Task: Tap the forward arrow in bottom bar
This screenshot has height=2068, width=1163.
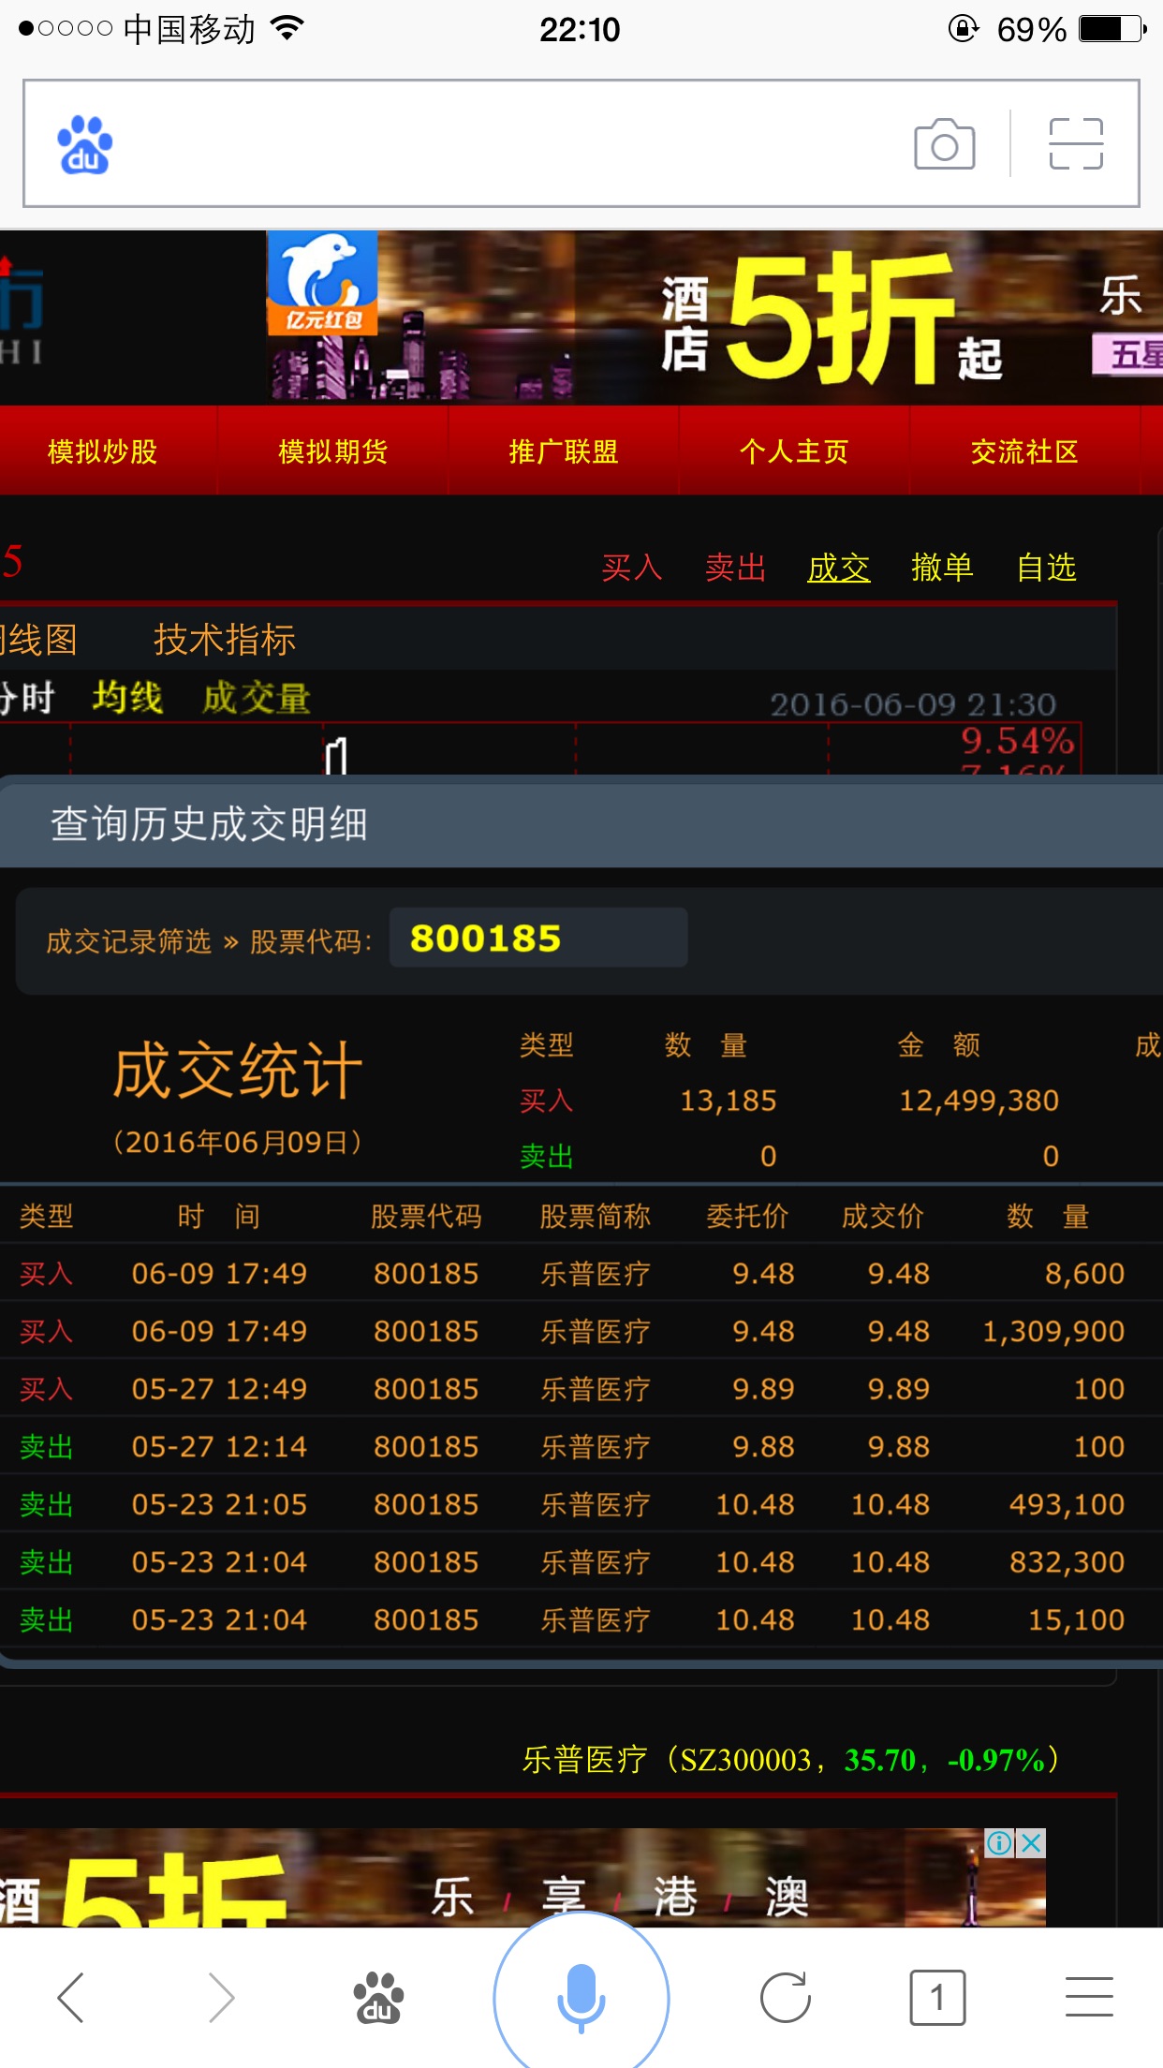Action: pos(221,1997)
